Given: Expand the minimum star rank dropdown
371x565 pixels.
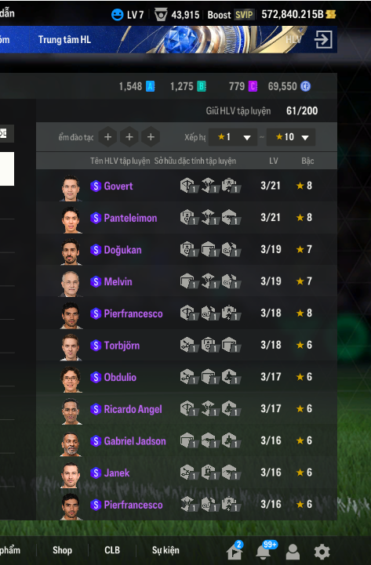Looking at the screenshot, I should [x=233, y=137].
